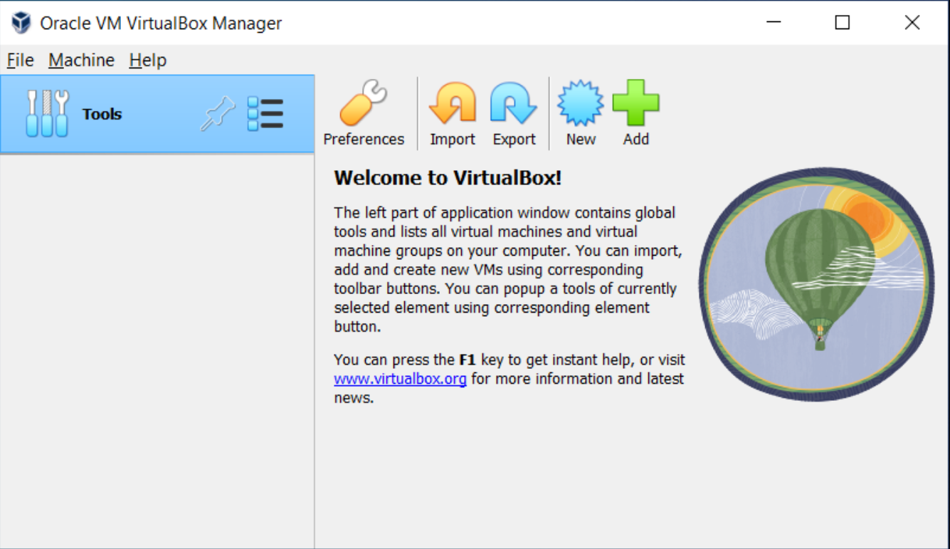The width and height of the screenshot is (950, 549).
Task: Click the green Add machine icon
Action: tap(635, 113)
